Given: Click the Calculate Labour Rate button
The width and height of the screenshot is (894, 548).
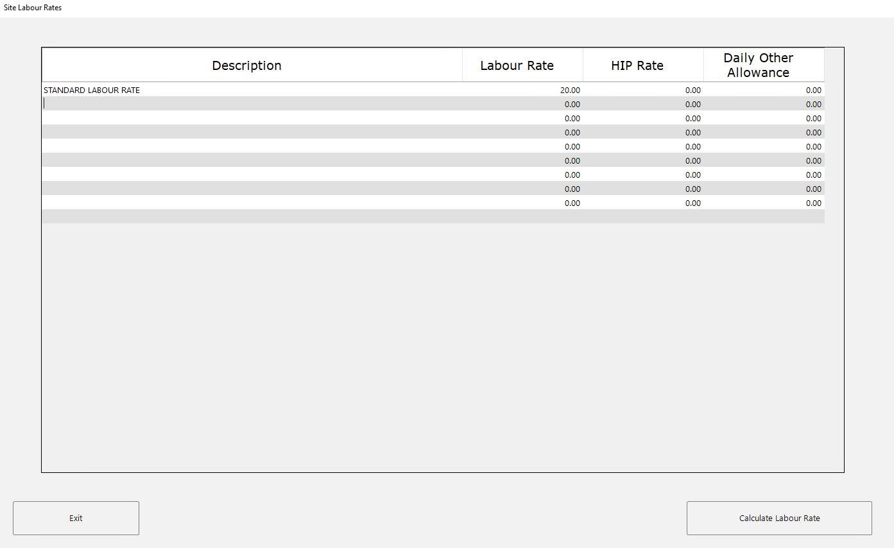Looking at the screenshot, I should (x=779, y=518).
